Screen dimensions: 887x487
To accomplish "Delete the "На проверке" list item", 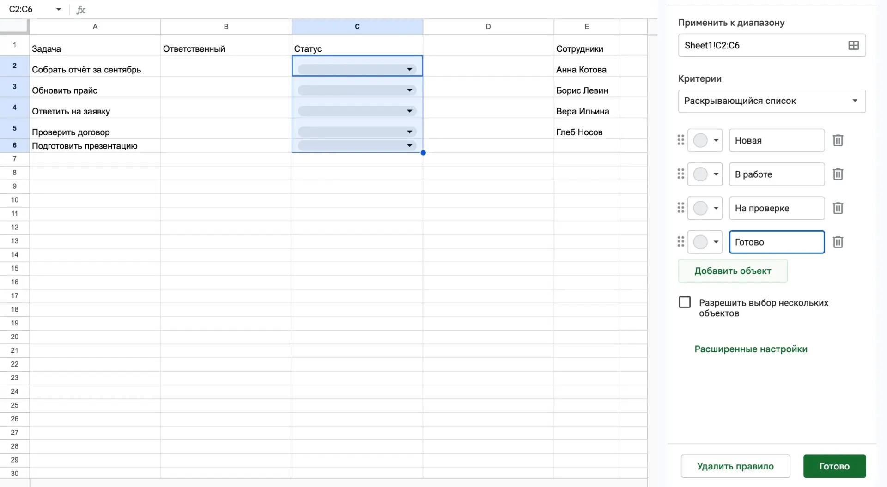I will point(838,208).
